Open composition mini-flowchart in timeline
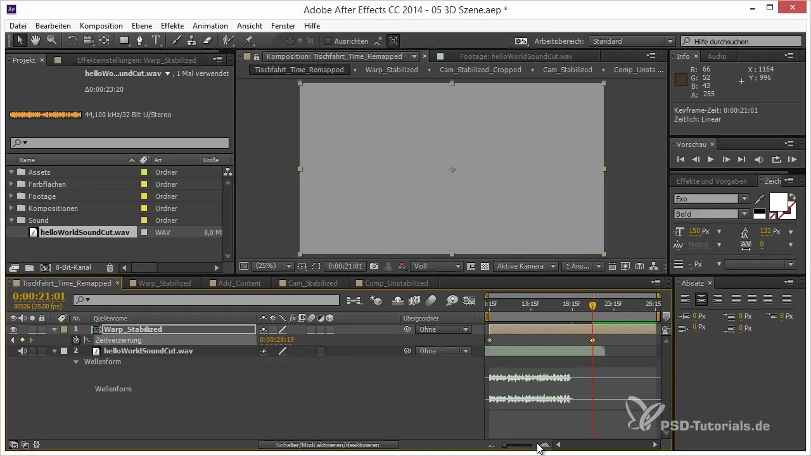This screenshot has width=811, height=456. click(x=354, y=300)
